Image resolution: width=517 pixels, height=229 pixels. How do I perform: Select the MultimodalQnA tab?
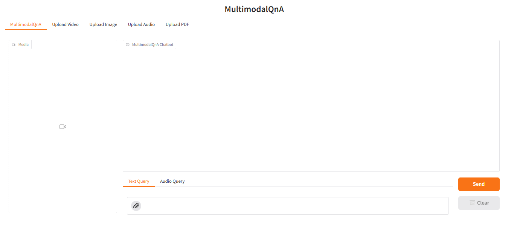26,24
